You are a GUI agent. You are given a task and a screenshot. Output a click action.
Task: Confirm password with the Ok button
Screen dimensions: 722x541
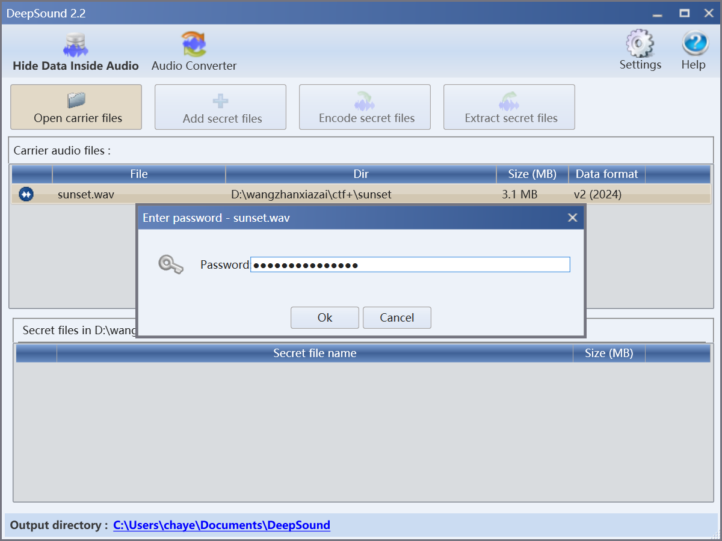(325, 317)
